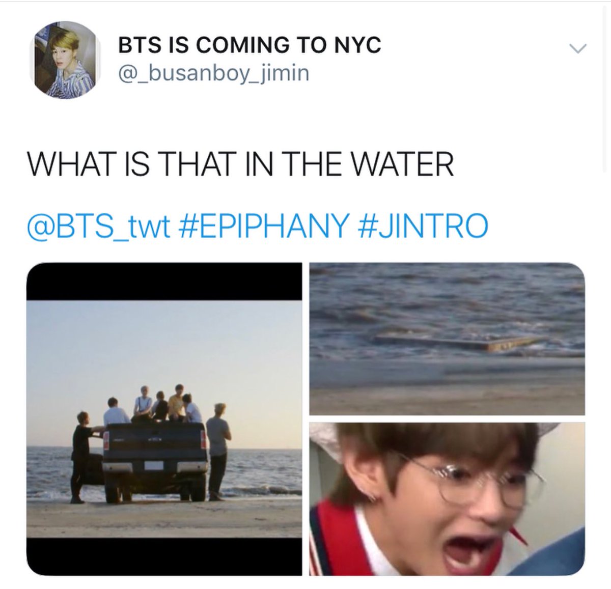Image resolution: width=611 pixels, height=589 pixels.
Task: Open the @BTS_twt mention
Action: (97, 225)
